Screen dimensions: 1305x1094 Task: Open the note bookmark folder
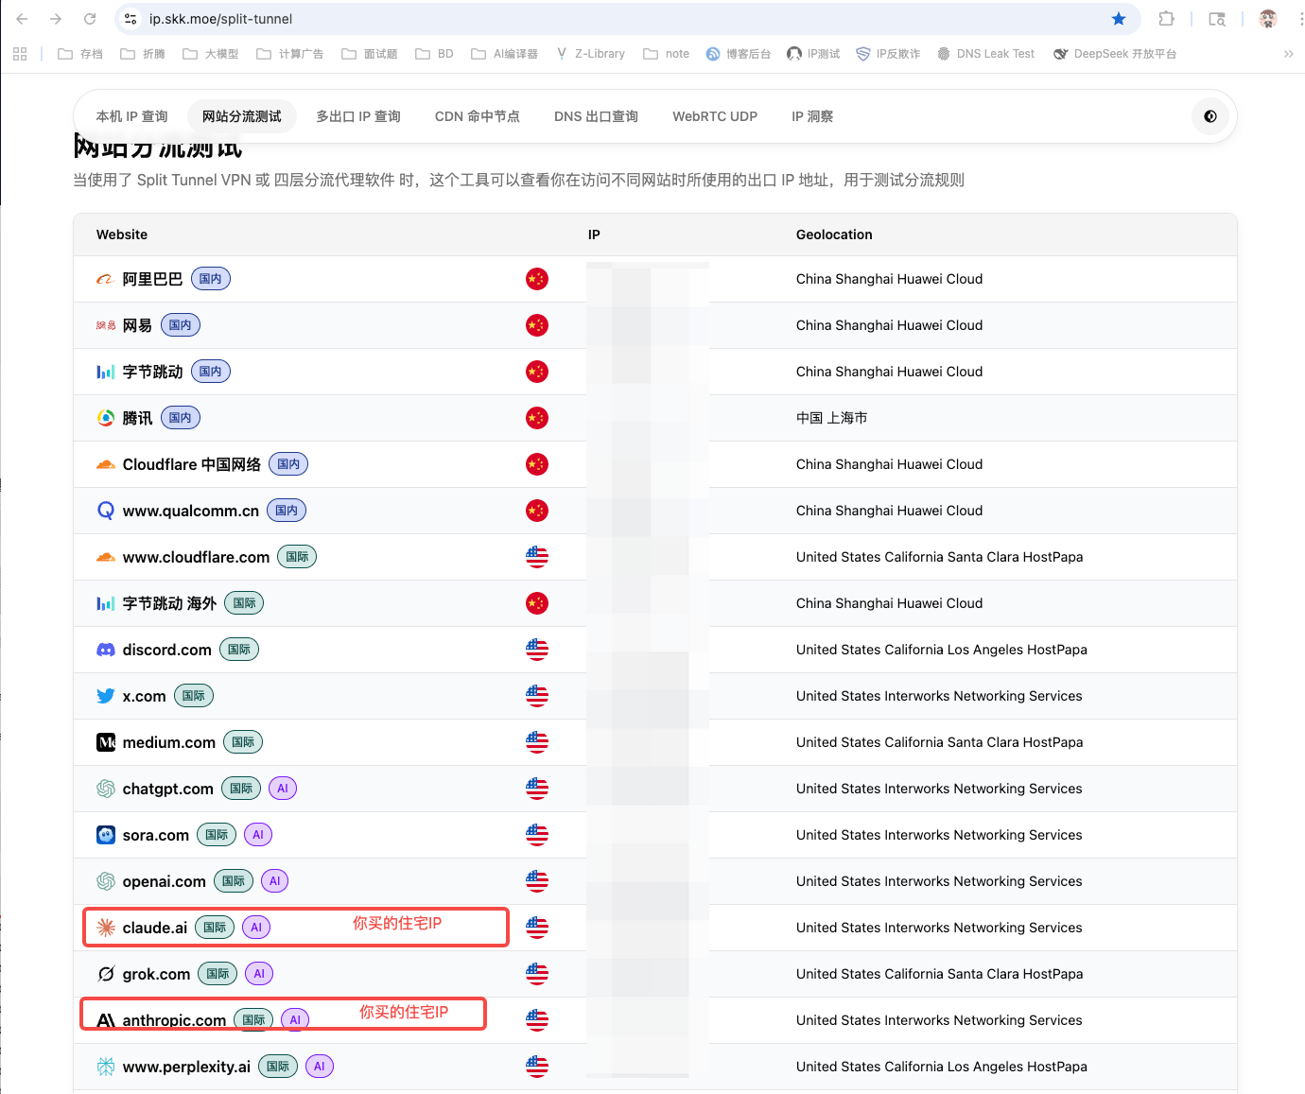pyautogui.click(x=667, y=54)
